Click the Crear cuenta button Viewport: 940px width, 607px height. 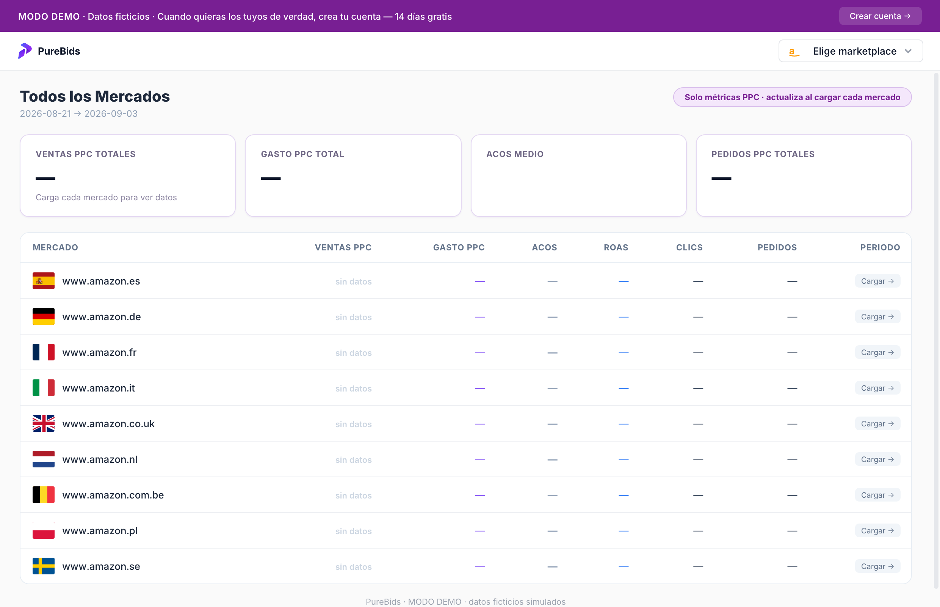point(880,16)
